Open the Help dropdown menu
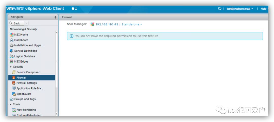 [x=264, y=9]
